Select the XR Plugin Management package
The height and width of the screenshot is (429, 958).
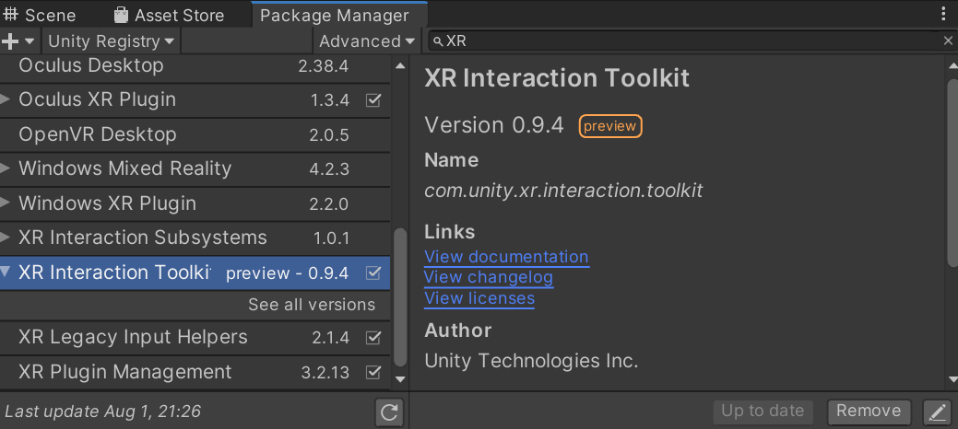195,372
